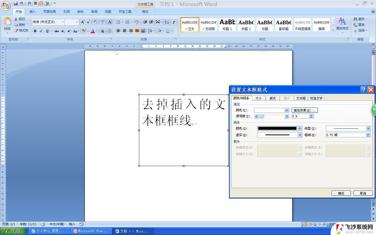Open fill color dropdown in dialog
The height and width of the screenshot is (235, 376).
(x=286, y=110)
